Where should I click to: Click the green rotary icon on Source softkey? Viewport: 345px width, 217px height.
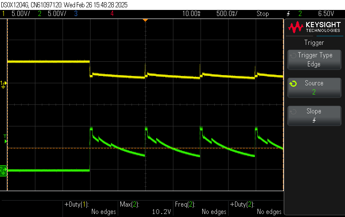pyautogui.click(x=293, y=84)
